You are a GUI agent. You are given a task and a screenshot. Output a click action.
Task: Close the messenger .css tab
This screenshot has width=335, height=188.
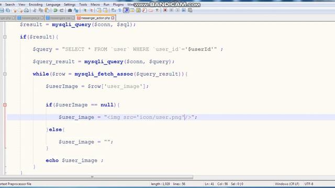(x=73, y=18)
